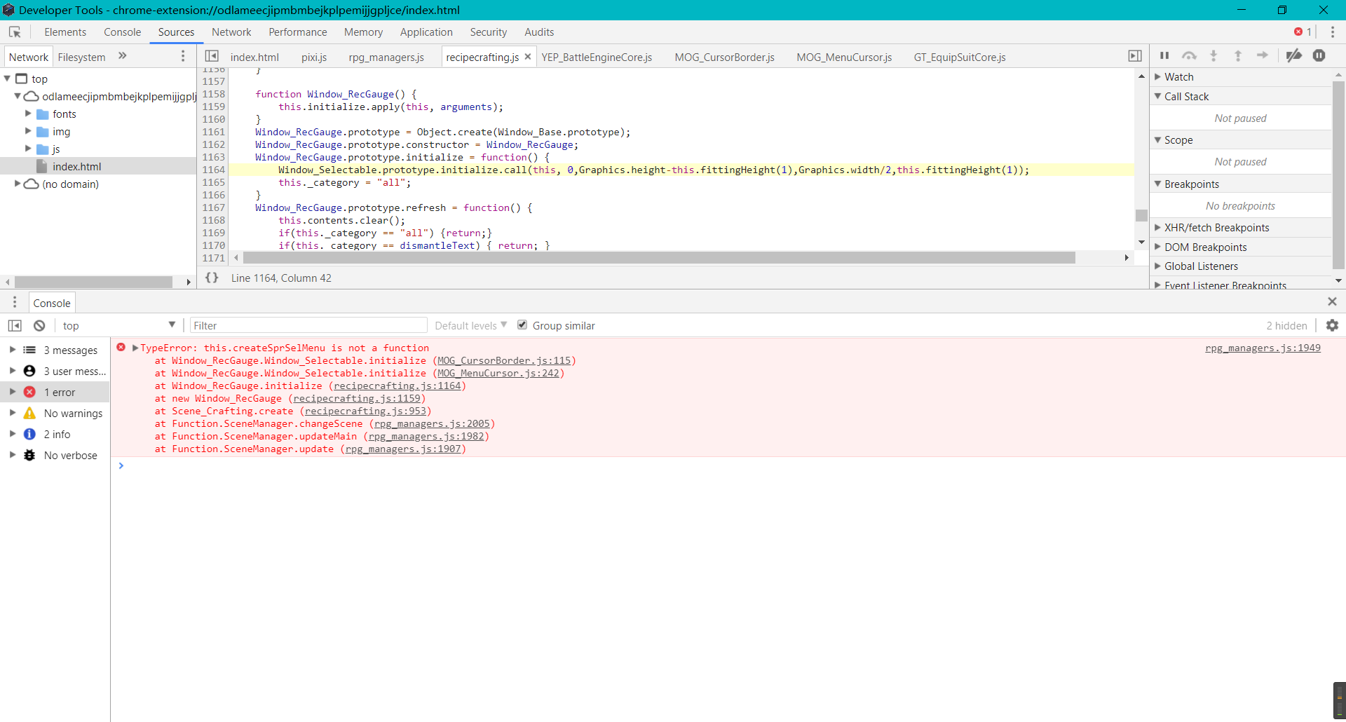Open the drawer three-dot menu
Viewport: 1346px width, 722px height.
15,302
